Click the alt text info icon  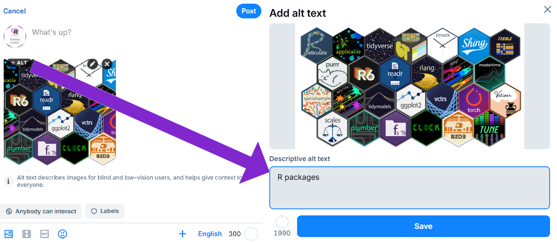coord(9,181)
